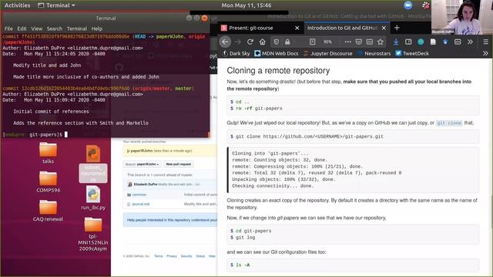
Task: Open Terminal Search menu
Action: (55, 28)
